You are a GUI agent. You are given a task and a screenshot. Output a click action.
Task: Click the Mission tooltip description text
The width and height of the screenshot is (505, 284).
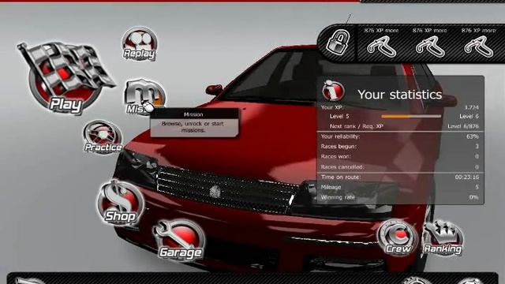193,127
